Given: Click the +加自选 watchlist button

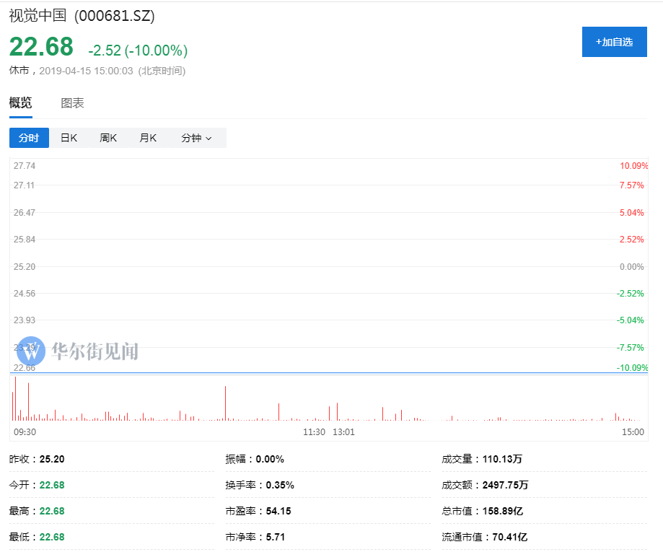Looking at the screenshot, I should pyautogui.click(x=614, y=42).
